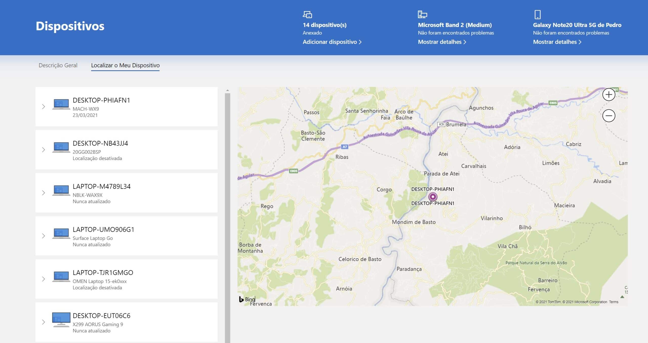Click LAPTOP-UMO906G1 laptop icon

coord(61,234)
